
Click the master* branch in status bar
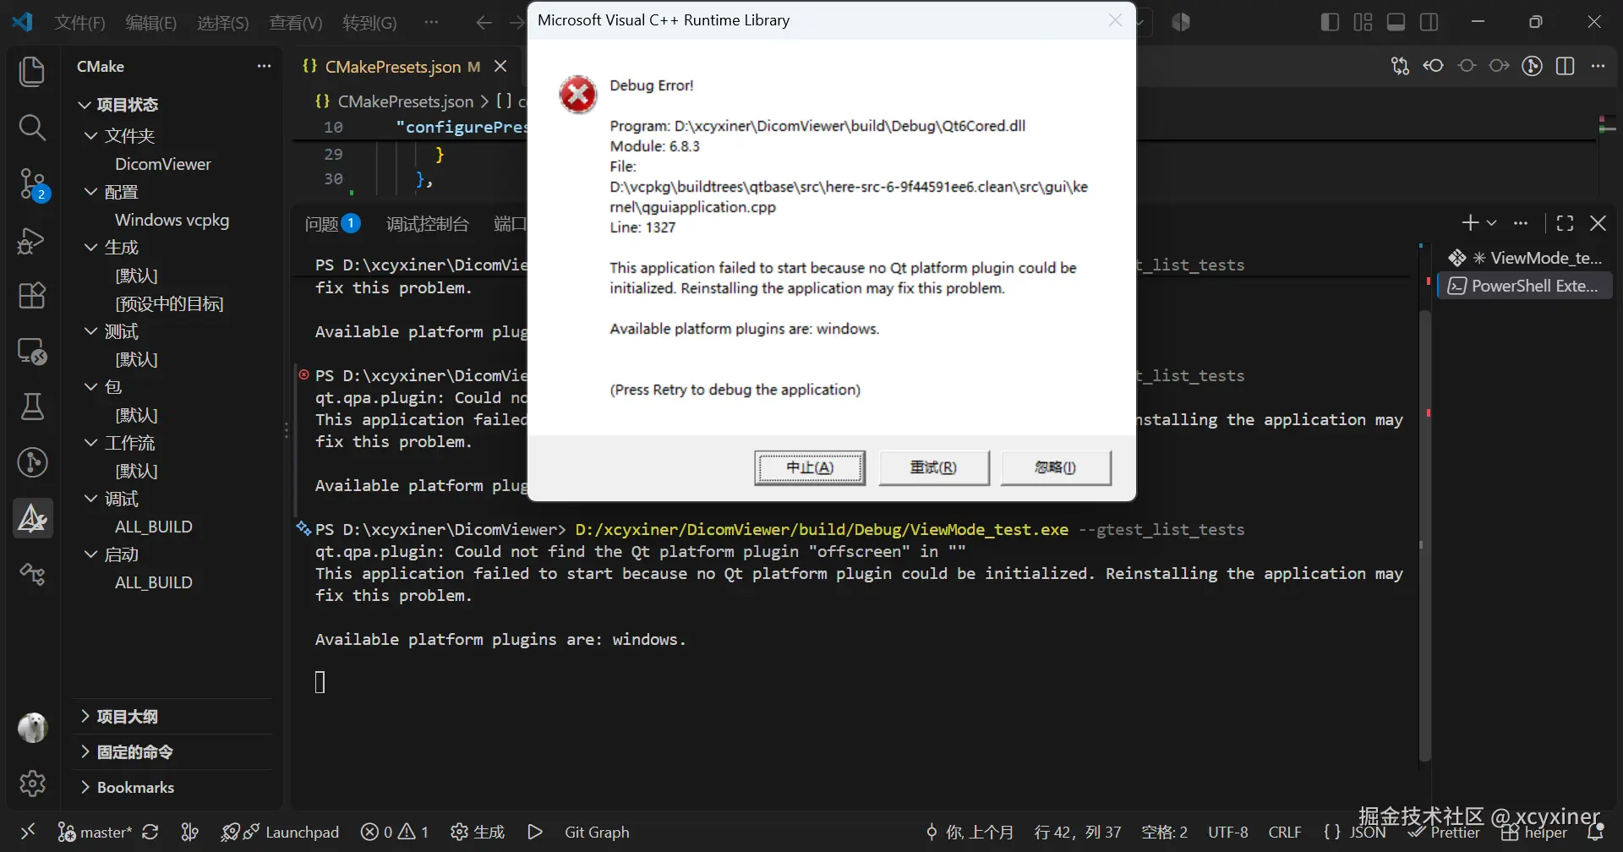[95, 833]
